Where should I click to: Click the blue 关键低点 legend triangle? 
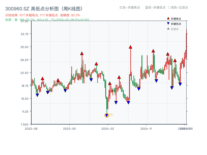(168, 24)
